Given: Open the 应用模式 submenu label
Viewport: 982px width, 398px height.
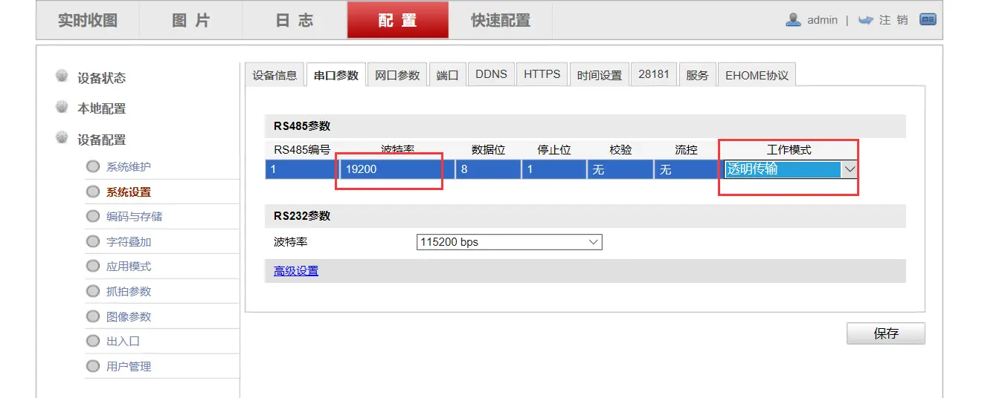Looking at the screenshot, I should [129, 267].
